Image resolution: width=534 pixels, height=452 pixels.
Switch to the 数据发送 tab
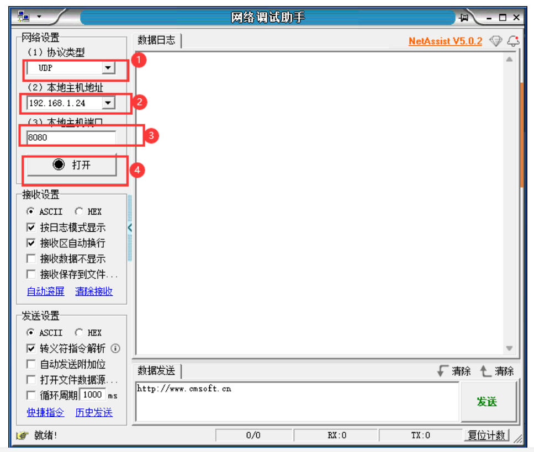click(156, 371)
